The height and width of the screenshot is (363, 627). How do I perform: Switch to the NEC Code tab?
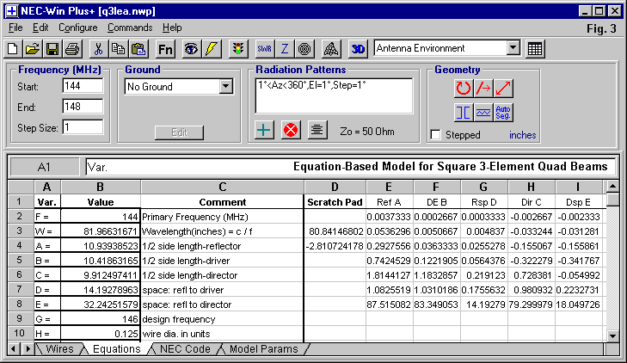[183, 348]
